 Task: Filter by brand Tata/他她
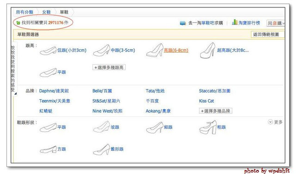click(x=155, y=91)
